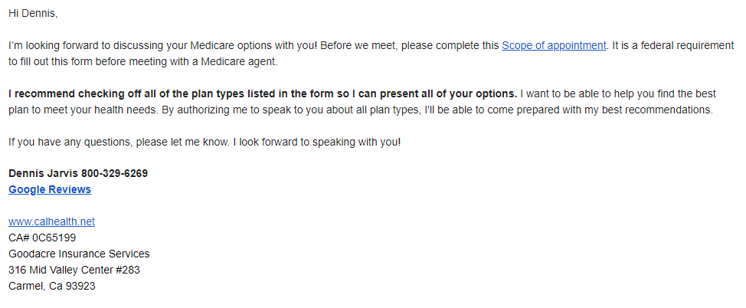Click the bold name Dennis Jarvis
Screen dimensions: 746x308
click(44, 173)
